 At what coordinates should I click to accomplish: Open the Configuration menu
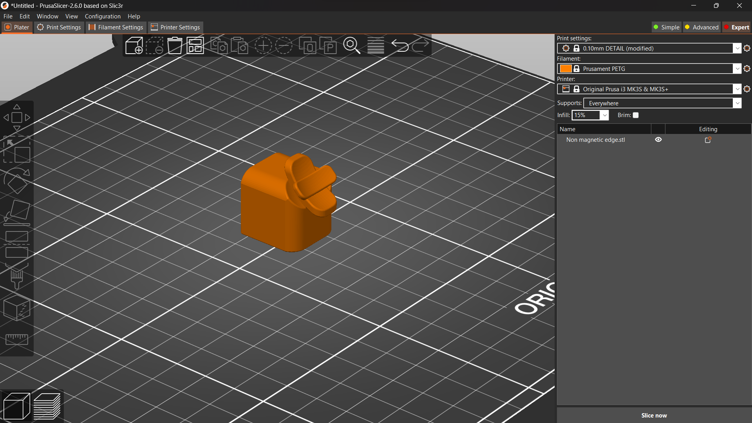102,16
